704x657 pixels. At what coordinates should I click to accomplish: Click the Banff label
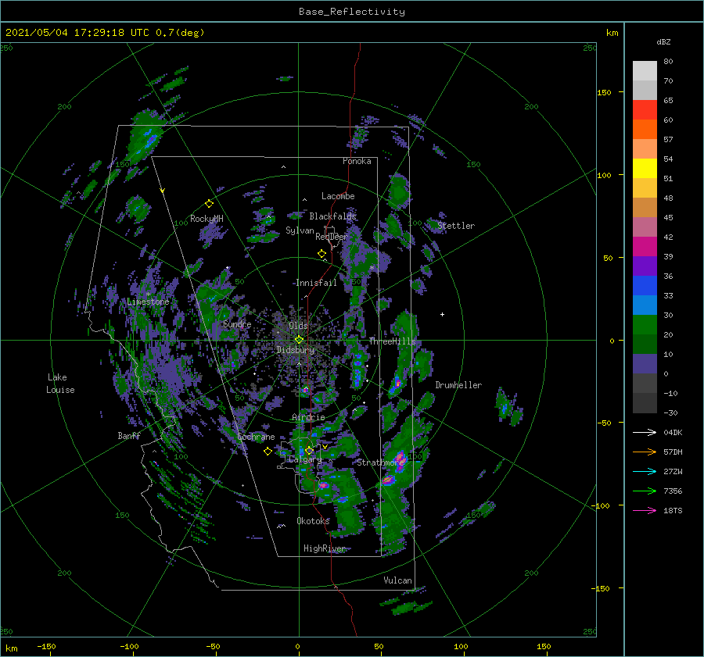129,436
